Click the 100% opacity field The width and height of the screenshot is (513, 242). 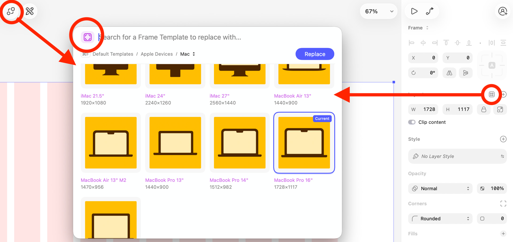(x=492, y=189)
